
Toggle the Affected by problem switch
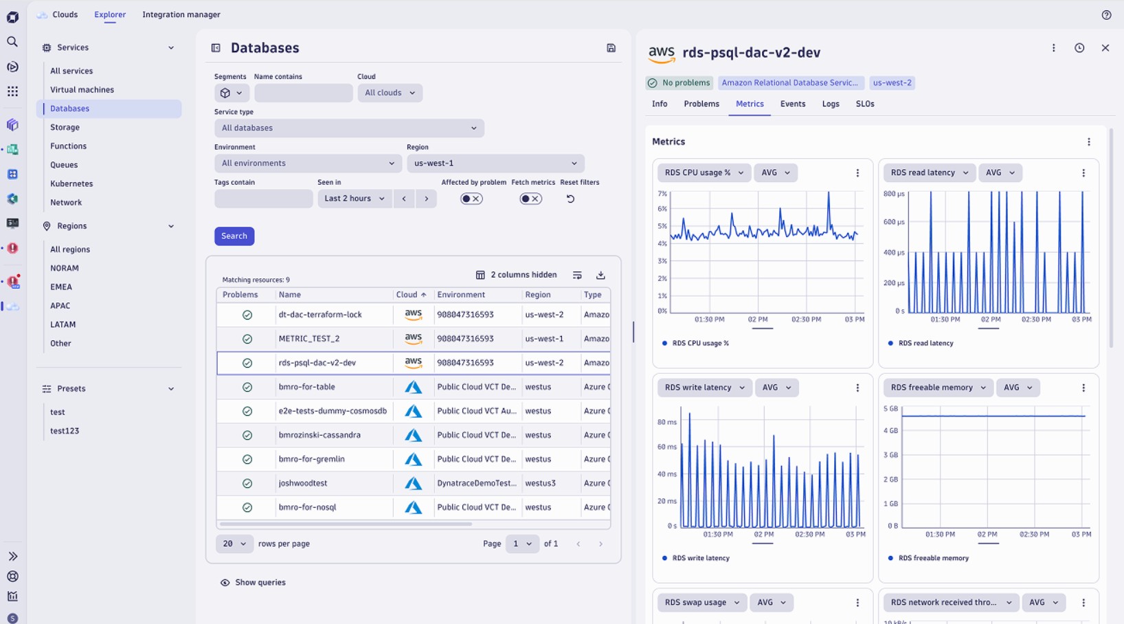[x=471, y=198]
